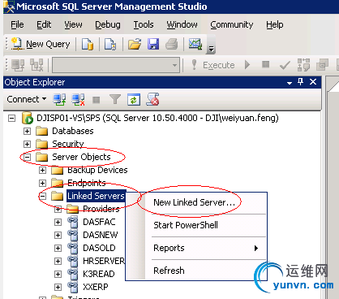
Task: Open the Community menu
Action: pyautogui.click(x=232, y=24)
